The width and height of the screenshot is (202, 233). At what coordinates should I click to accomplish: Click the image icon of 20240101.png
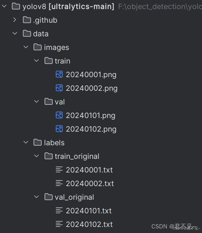point(59,115)
